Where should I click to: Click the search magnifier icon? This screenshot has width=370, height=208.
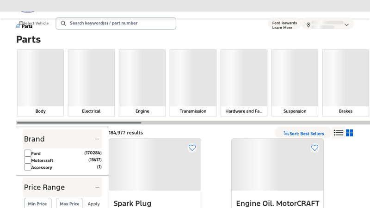pos(63,24)
